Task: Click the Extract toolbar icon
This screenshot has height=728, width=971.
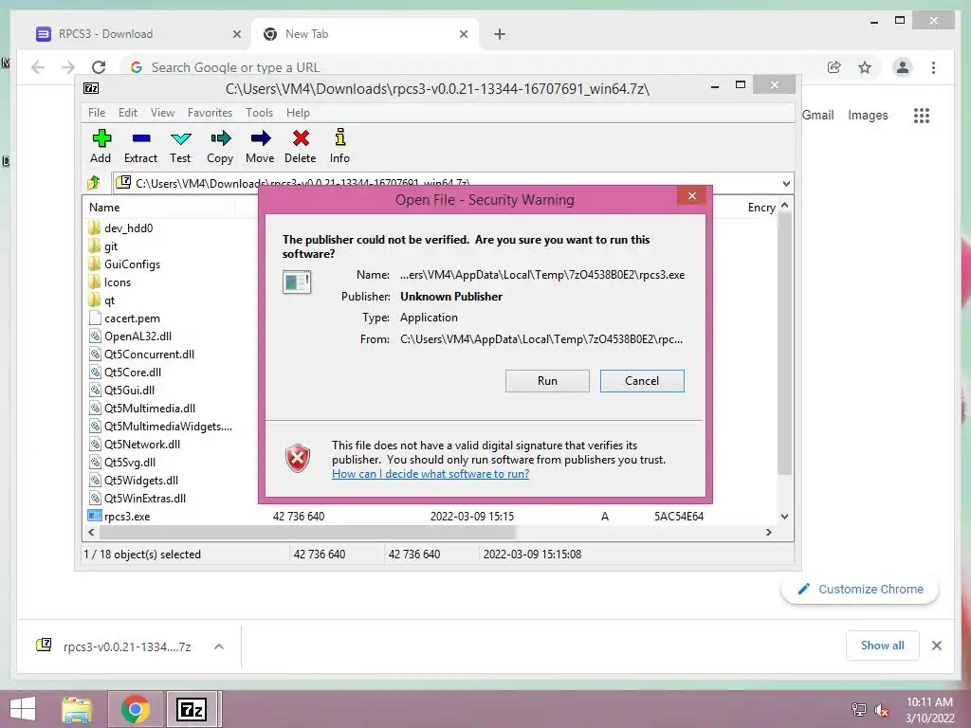Action: coord(140,146)
